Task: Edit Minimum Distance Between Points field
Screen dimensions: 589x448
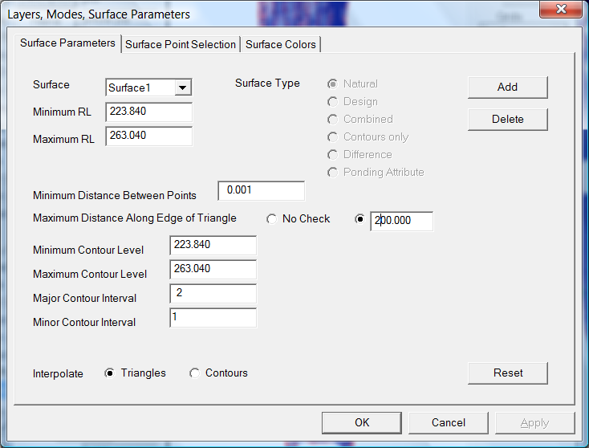Action: tap(261, 190)
